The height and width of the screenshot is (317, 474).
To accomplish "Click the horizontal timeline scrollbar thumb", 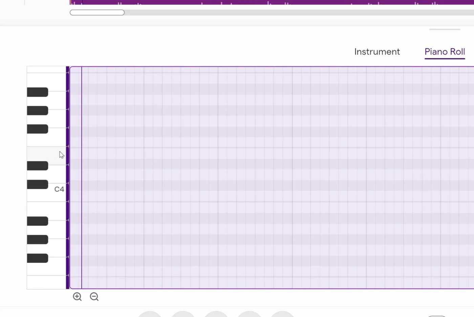I will [97, 13].
